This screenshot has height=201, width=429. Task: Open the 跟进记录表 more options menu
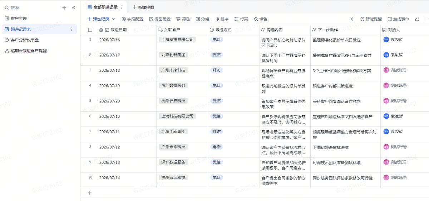coord(71,29)
